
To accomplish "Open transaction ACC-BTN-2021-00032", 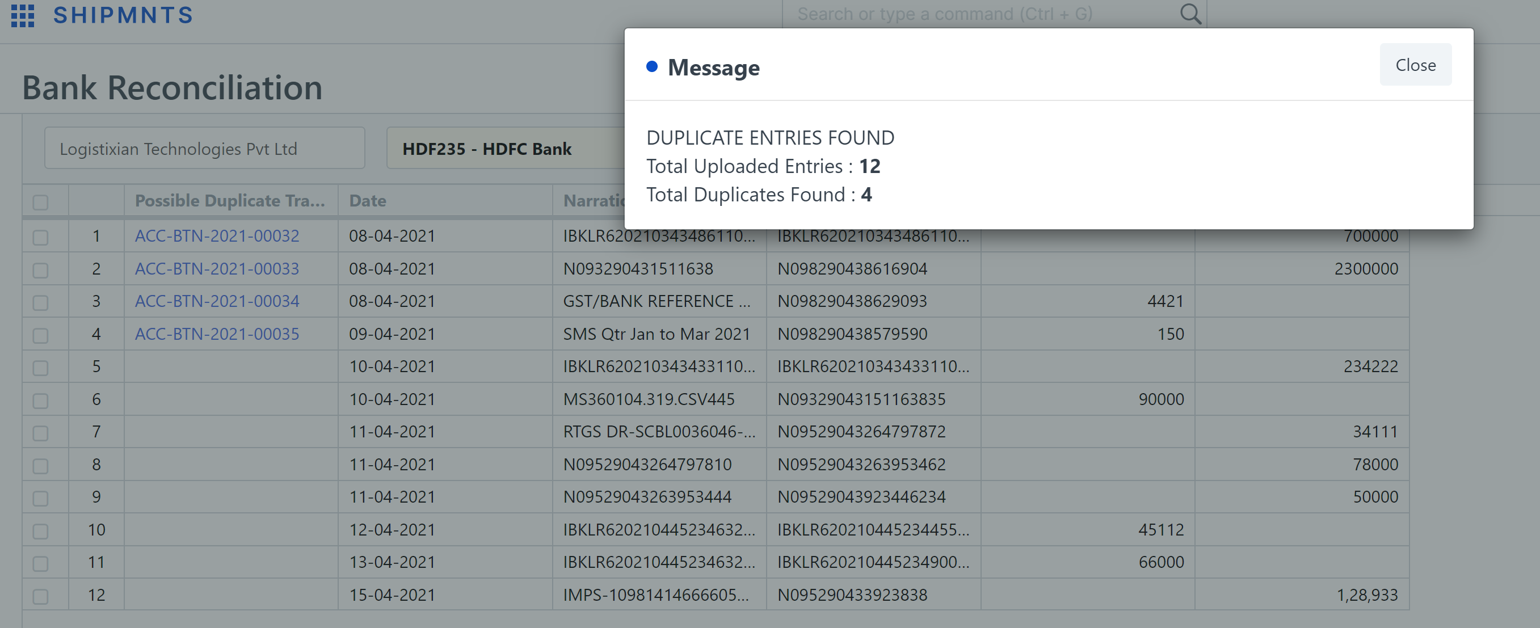I will pos(217,235).
